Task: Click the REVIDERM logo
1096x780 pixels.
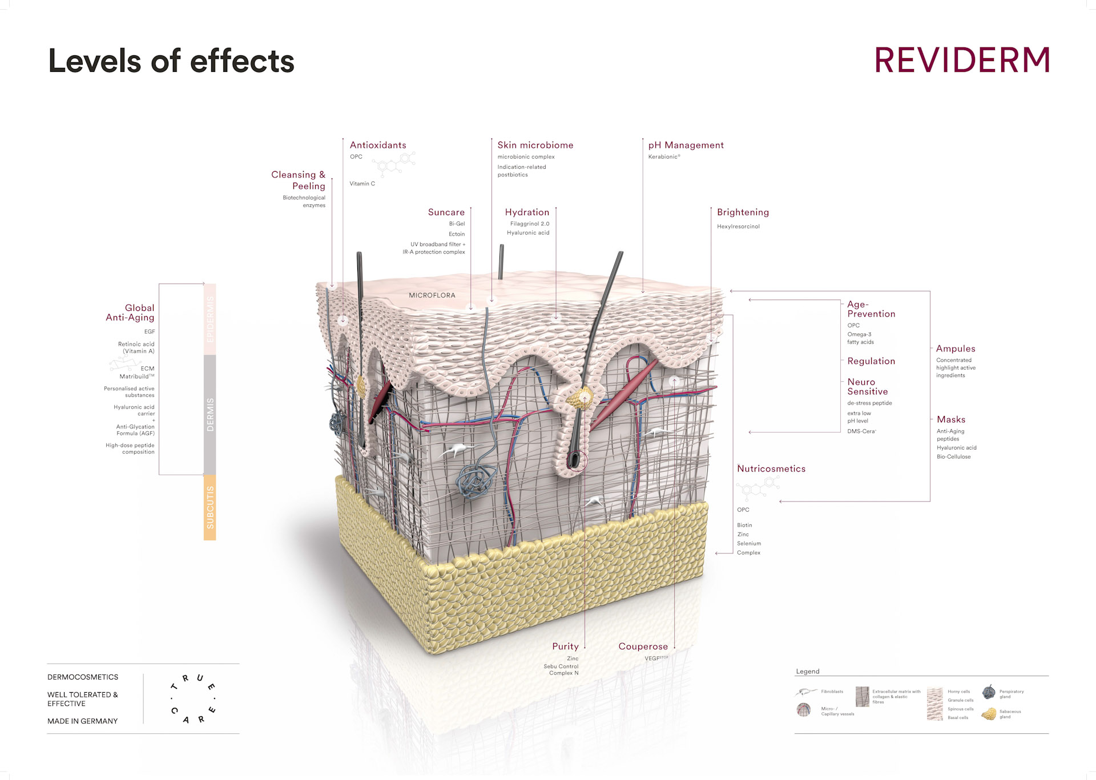Action: [962, 60]
